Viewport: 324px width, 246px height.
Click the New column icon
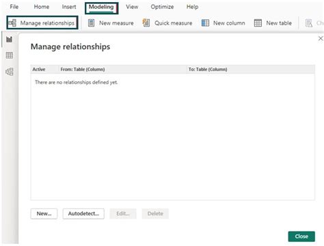point(205,23)
